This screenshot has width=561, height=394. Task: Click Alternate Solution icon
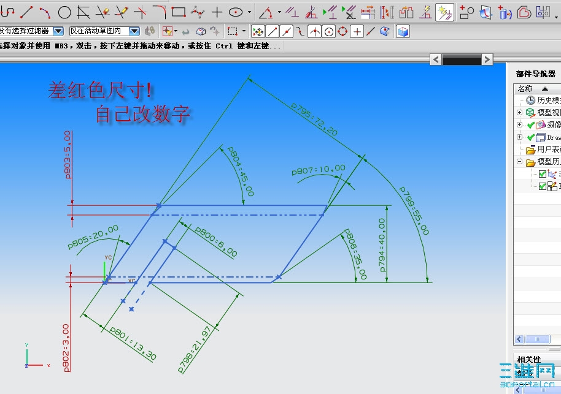[406, 12]
